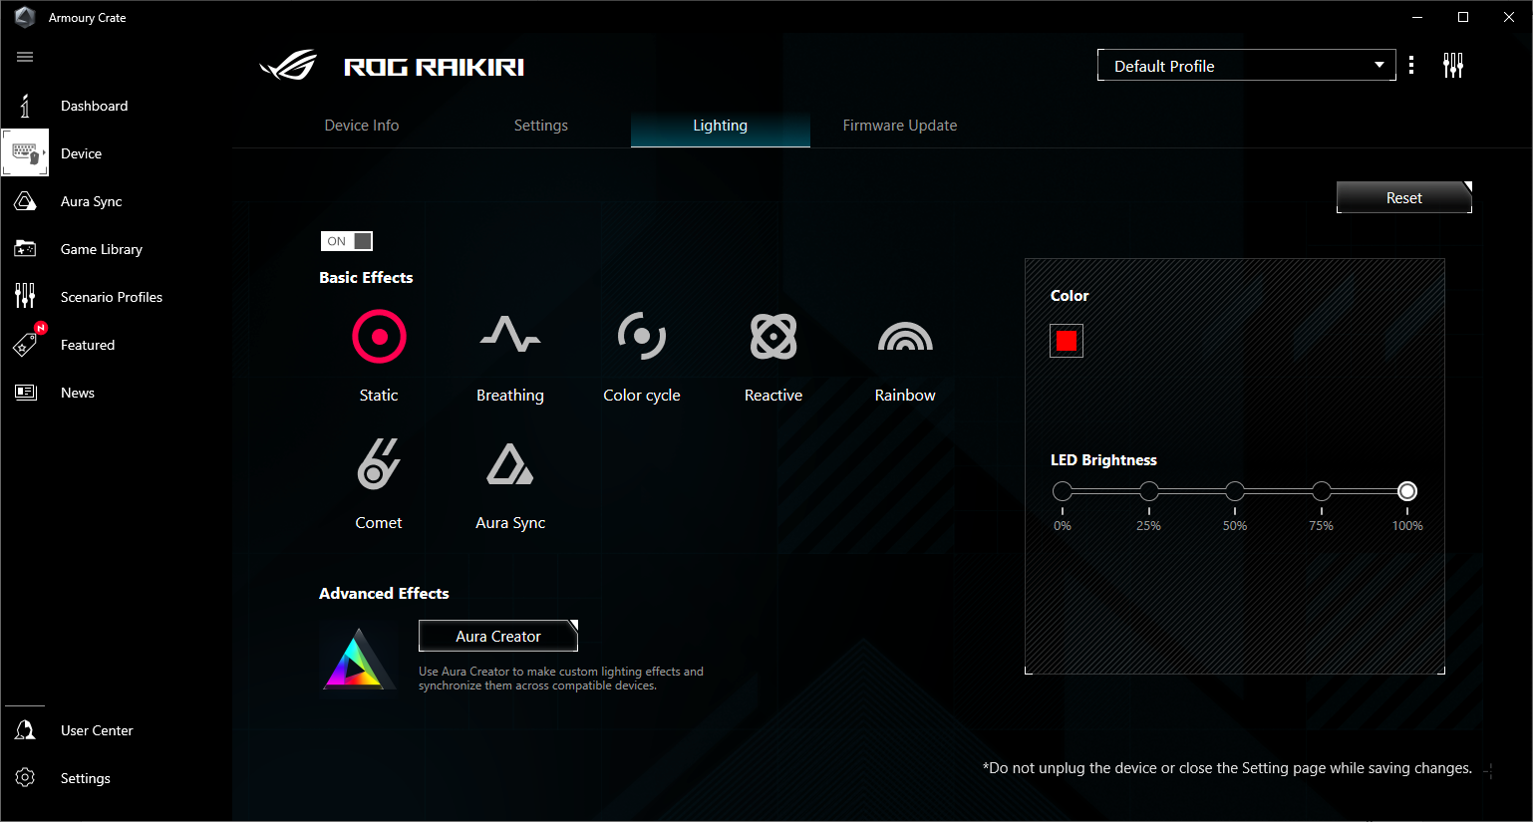Set LED brightness to 0%
Image resolution: width=1533 pixels, height=822 pixels.
[1063, 491]
